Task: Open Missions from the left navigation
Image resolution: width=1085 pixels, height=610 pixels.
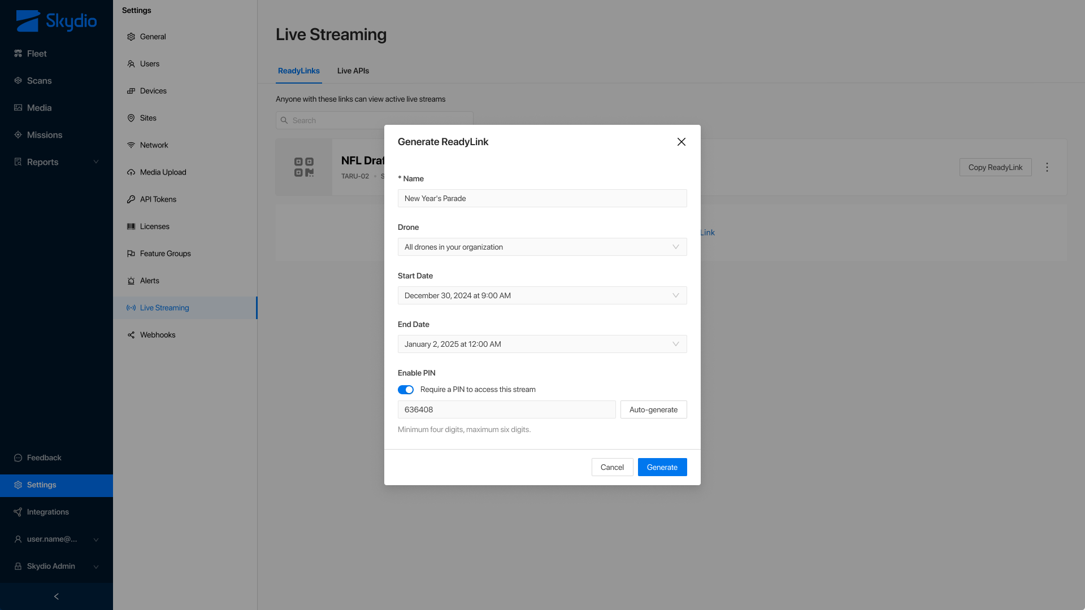Action: pyautogui.click(x=44, y=135)
